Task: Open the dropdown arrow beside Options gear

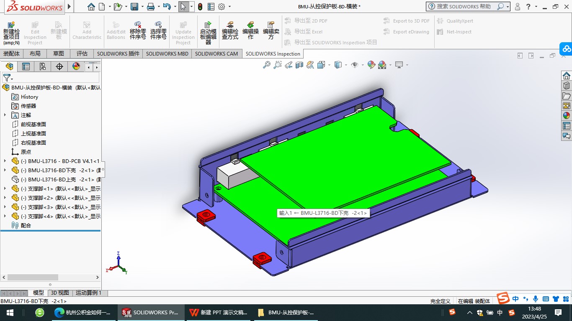Action: point(229,7)
